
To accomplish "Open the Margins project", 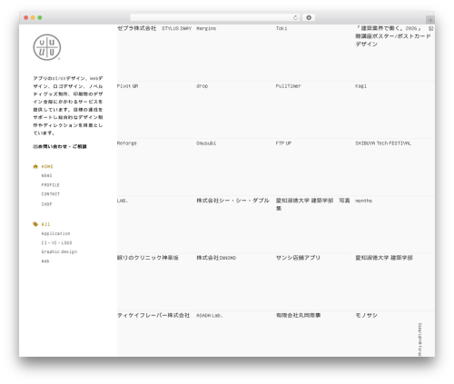I will pos(206,28).
